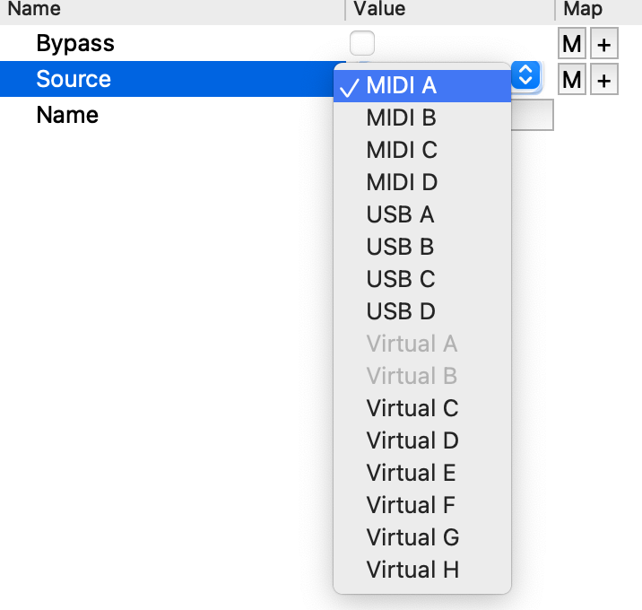The width and height of the screenshot is (642, 610).
Task: Select MIDI A from the source list
Action: pos(402,86)
